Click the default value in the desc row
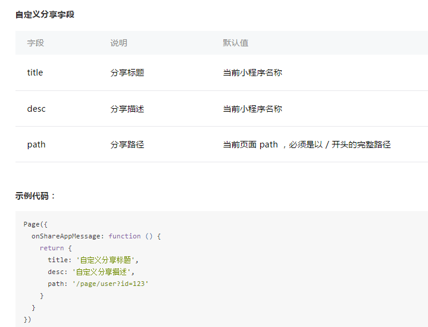Viewport: 428px width, 327px height. pos(252,109)
